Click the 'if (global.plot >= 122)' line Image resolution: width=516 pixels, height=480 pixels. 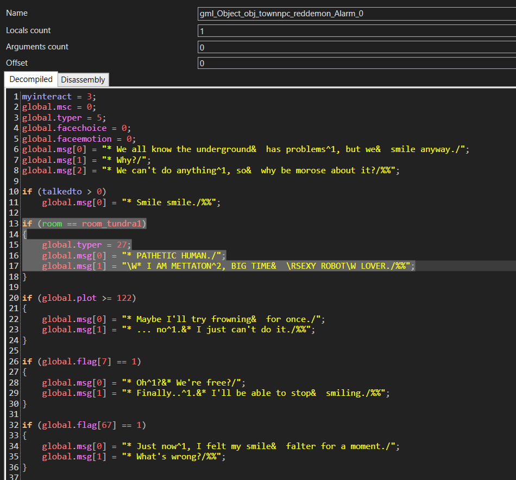coord(79,298)
